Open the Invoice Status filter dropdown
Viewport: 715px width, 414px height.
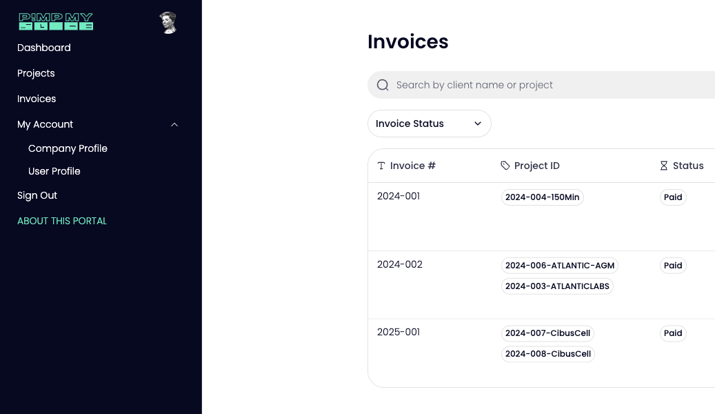(x=429, y=123)
